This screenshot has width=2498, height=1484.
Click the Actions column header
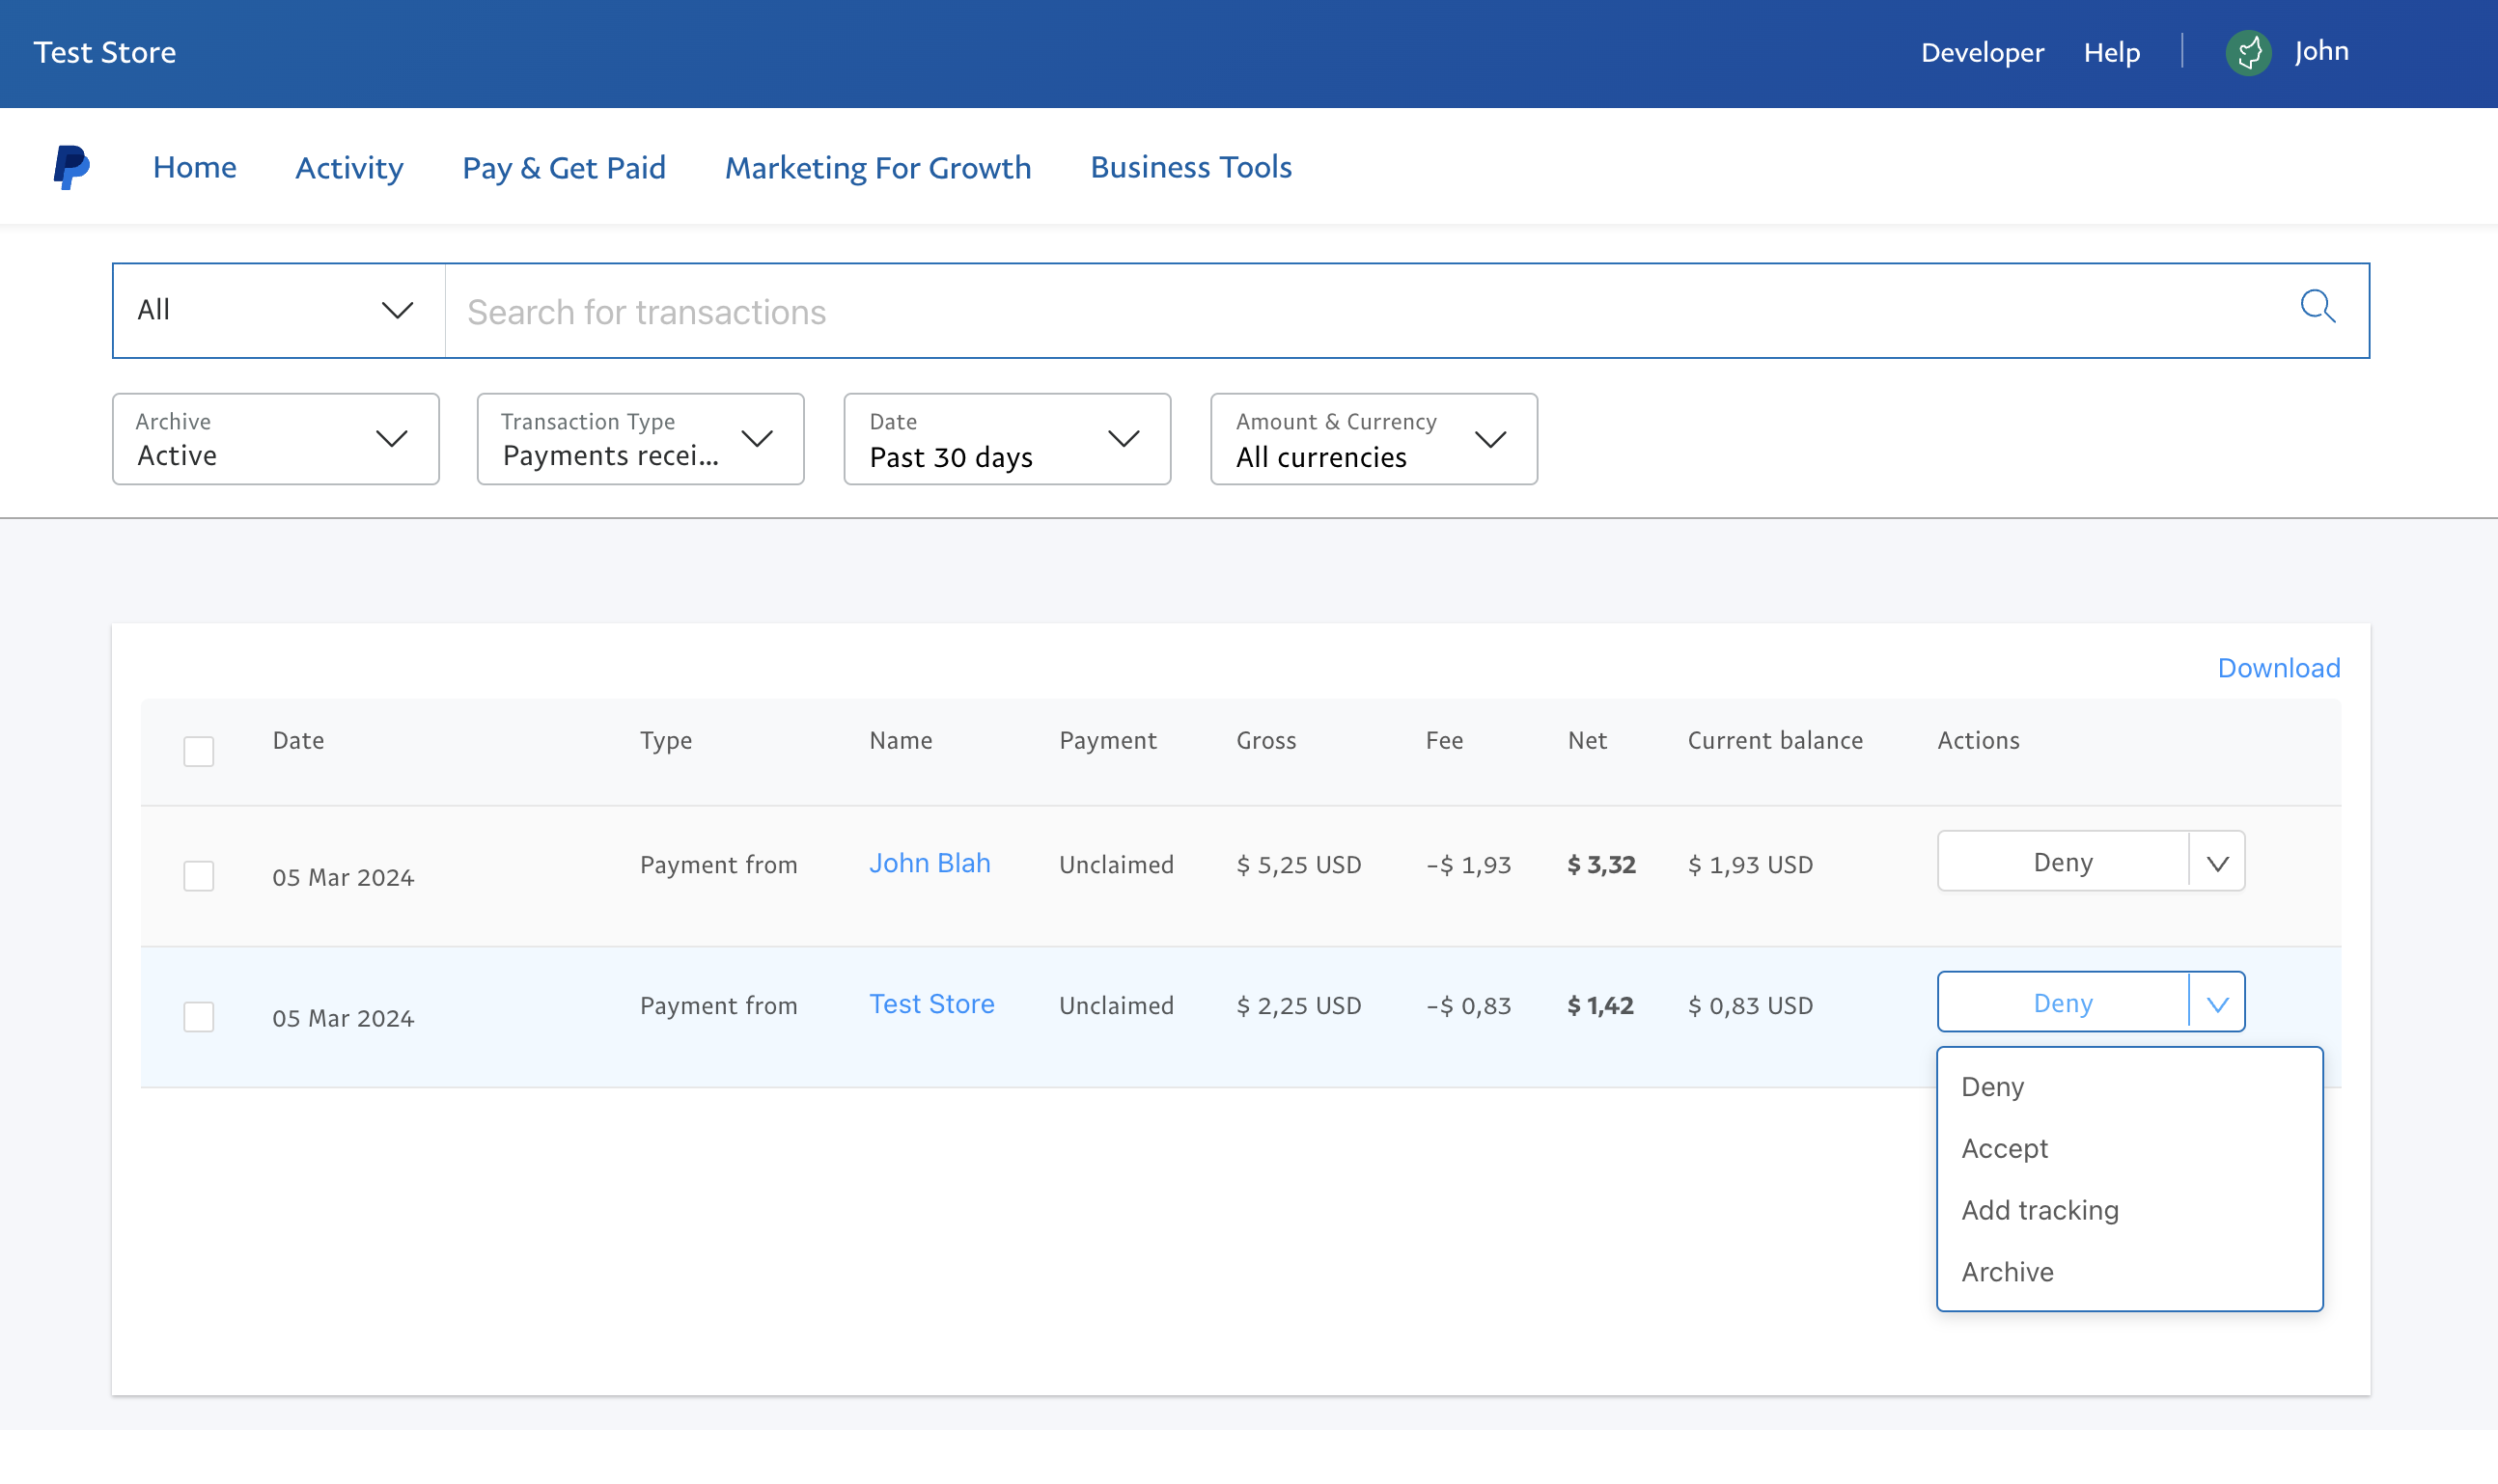pyautogui.click(x=1978, y=740)
